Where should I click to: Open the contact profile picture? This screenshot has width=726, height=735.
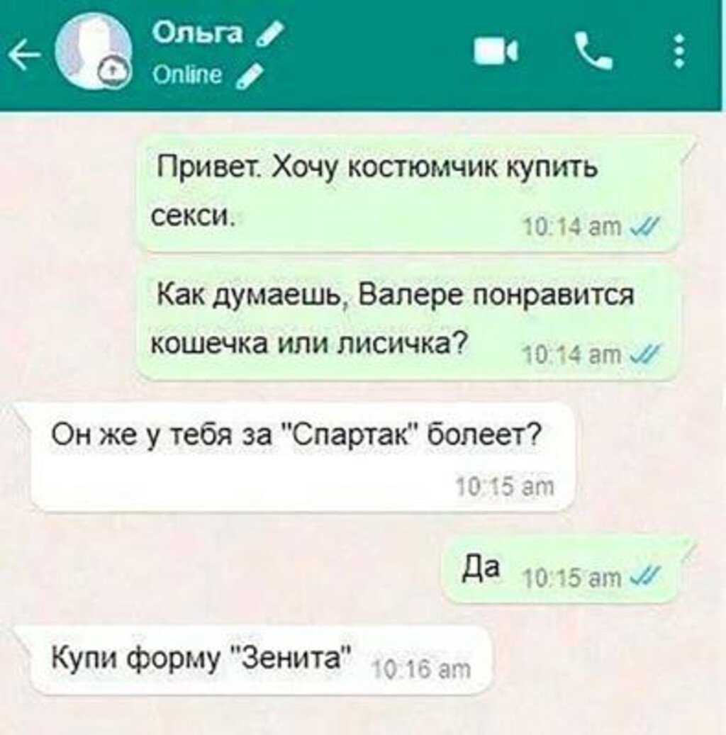point(92,50)
